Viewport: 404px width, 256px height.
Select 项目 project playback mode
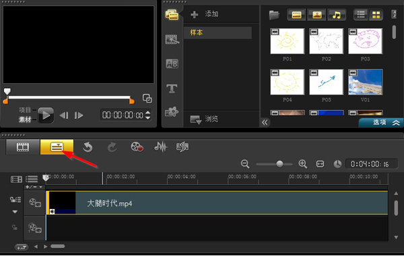pyautogui.click(x=25, y=110)
